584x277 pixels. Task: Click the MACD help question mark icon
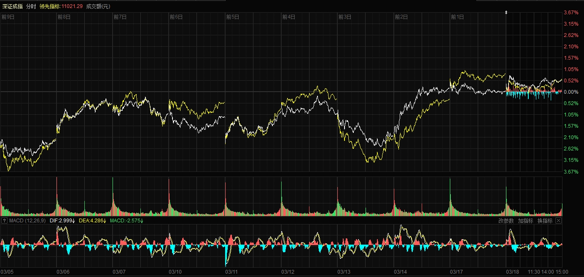click(x=4, y=221)
